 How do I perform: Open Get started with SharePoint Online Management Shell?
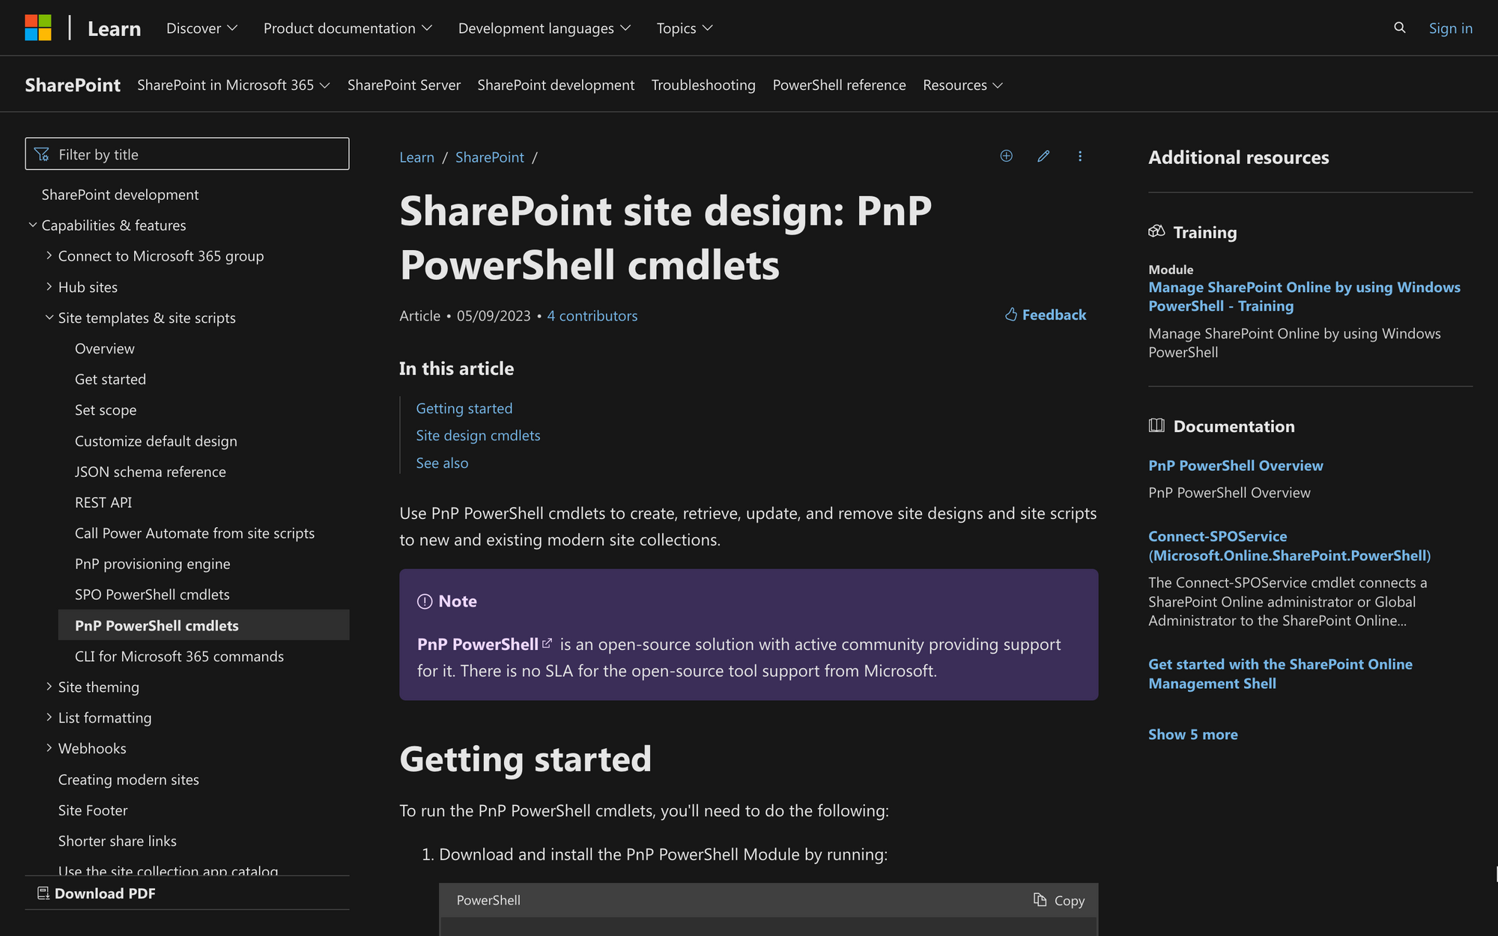[1280, 674]
